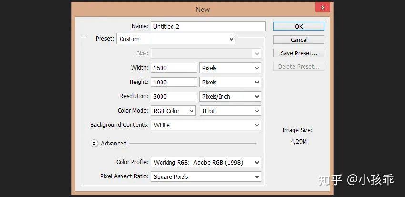The width and height of the screenshot is (405, 197).
Task: Click the OK button
Action: (299, 26)
